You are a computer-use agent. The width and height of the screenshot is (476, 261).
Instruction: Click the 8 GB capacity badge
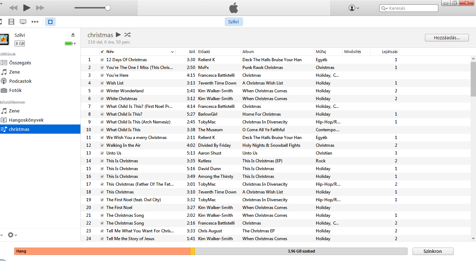19,43
